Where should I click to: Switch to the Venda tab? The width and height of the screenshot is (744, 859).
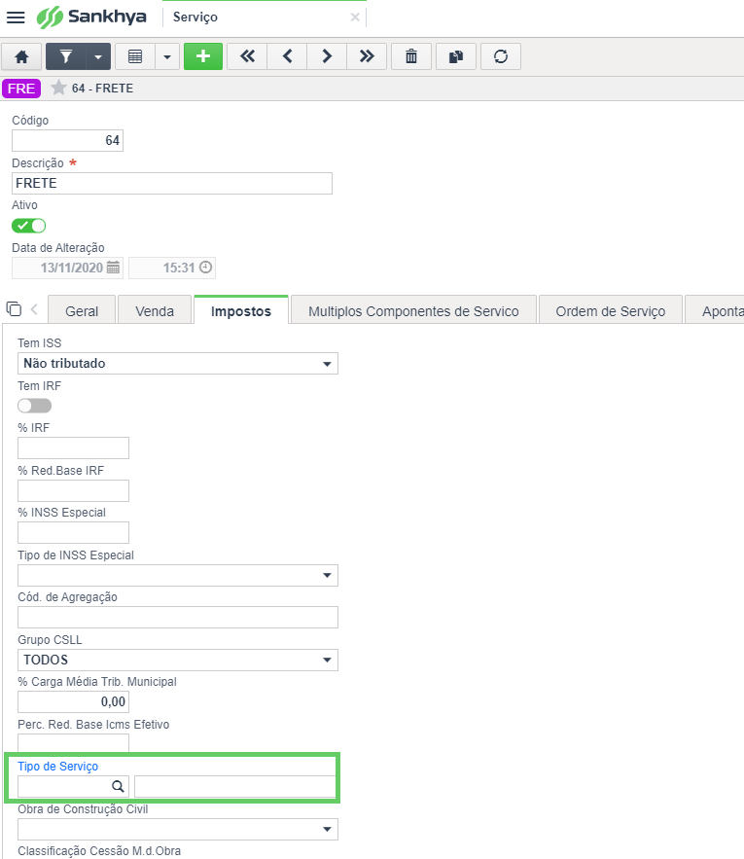coord(155,311)
